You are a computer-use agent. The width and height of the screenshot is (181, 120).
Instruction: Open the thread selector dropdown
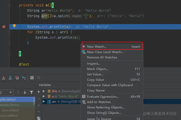click(7, 92)
